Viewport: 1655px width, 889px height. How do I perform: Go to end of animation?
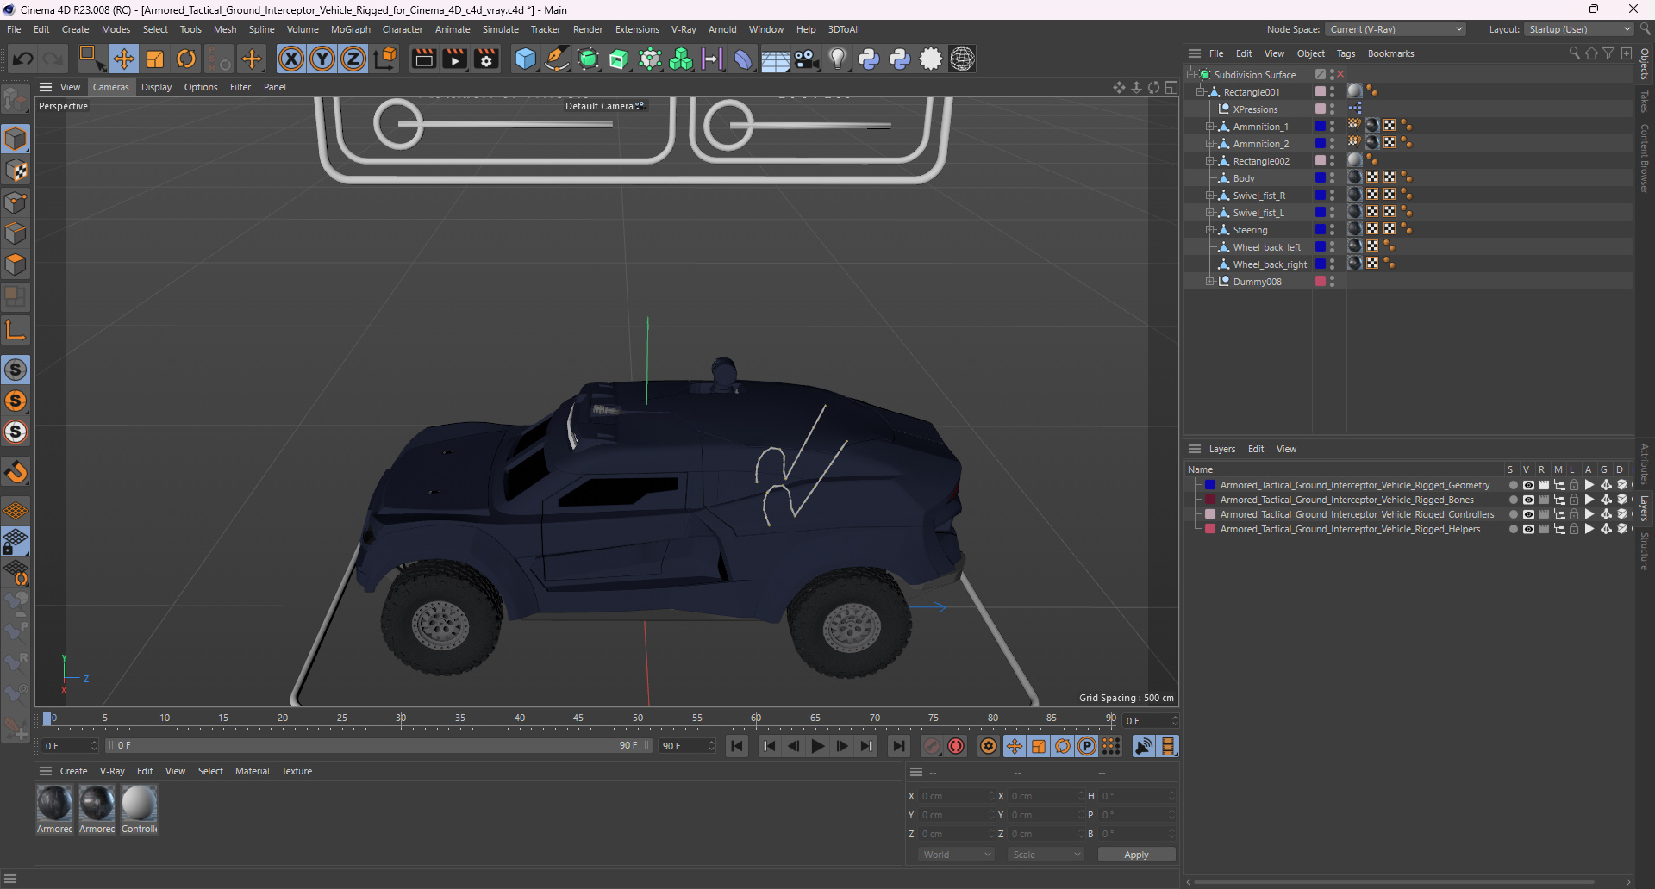tap(898, 746)
